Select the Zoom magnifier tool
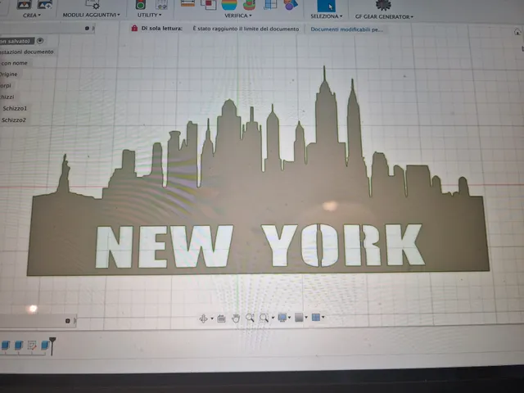 (250, 318)
